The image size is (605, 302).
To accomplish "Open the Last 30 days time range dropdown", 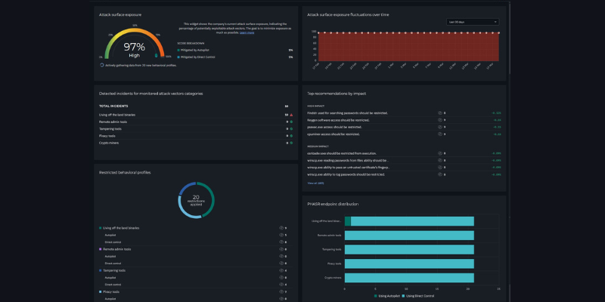I will 473,22.
